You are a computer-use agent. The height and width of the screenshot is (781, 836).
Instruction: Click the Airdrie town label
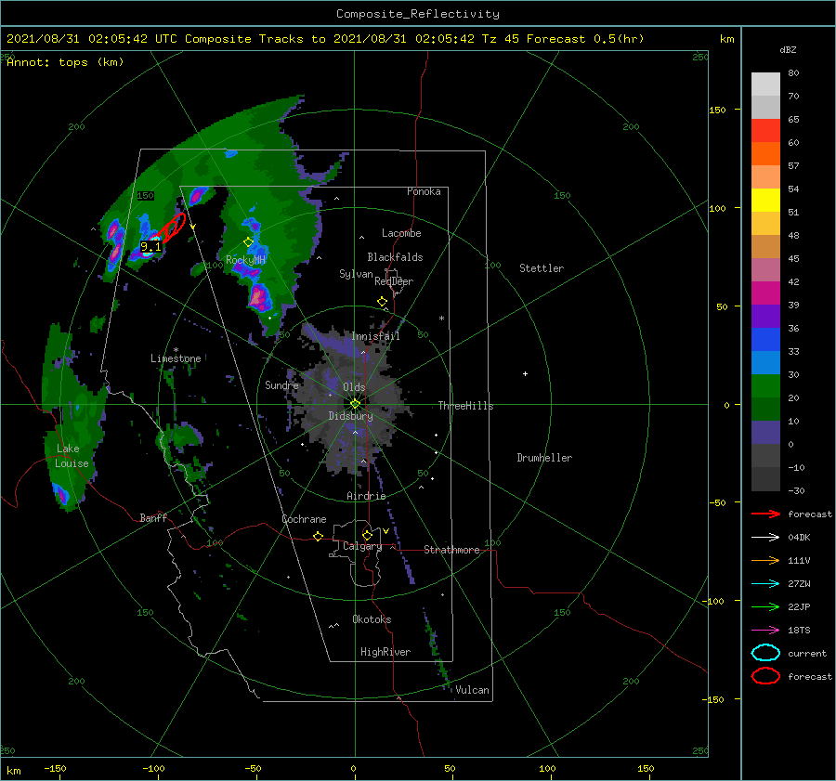[x=366, y=496]
